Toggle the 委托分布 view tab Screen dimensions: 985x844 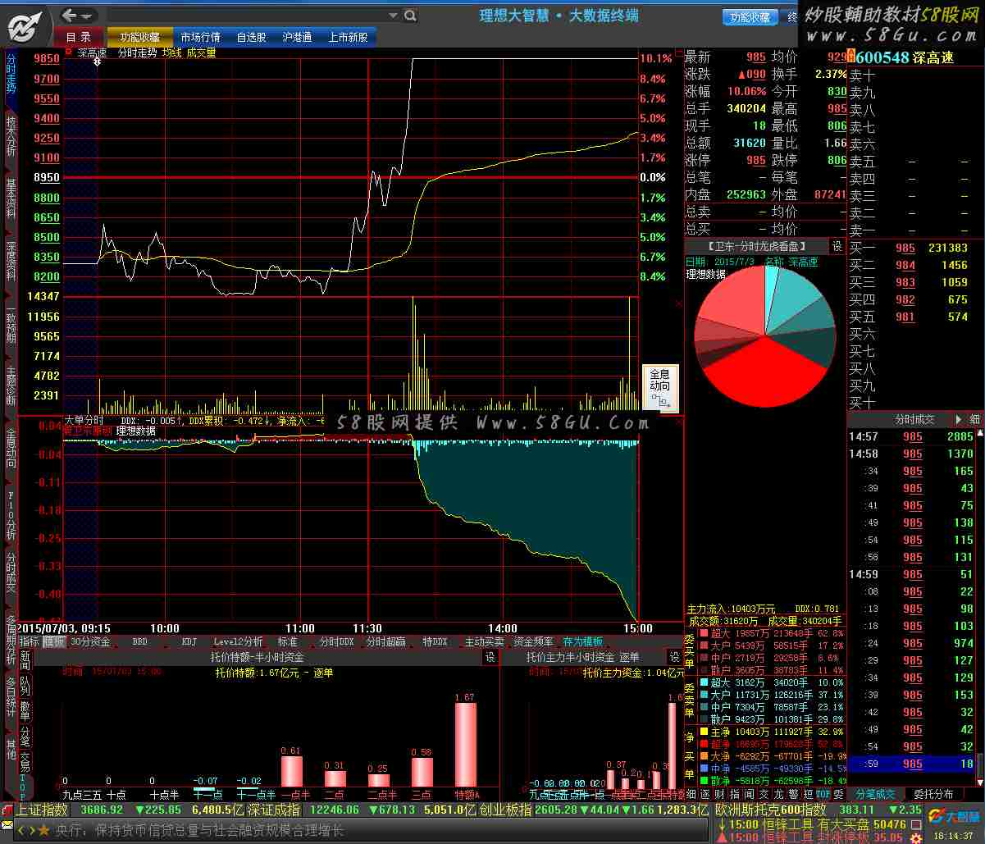(x=933, y=794)
